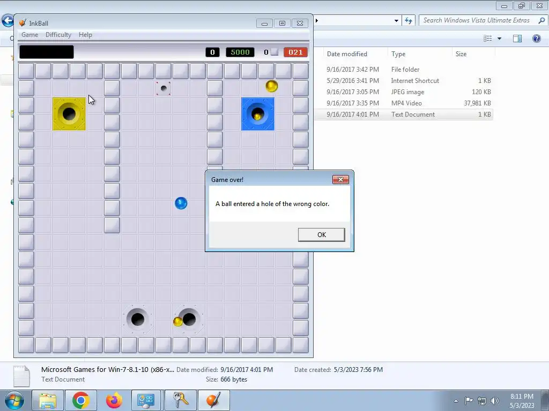Click the Action Center flag icon

[x=469, y=401]
